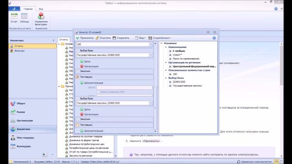Toggle the upper Заказчик checkbox
This screenshot has width=292, height=164.
point(78,71)
